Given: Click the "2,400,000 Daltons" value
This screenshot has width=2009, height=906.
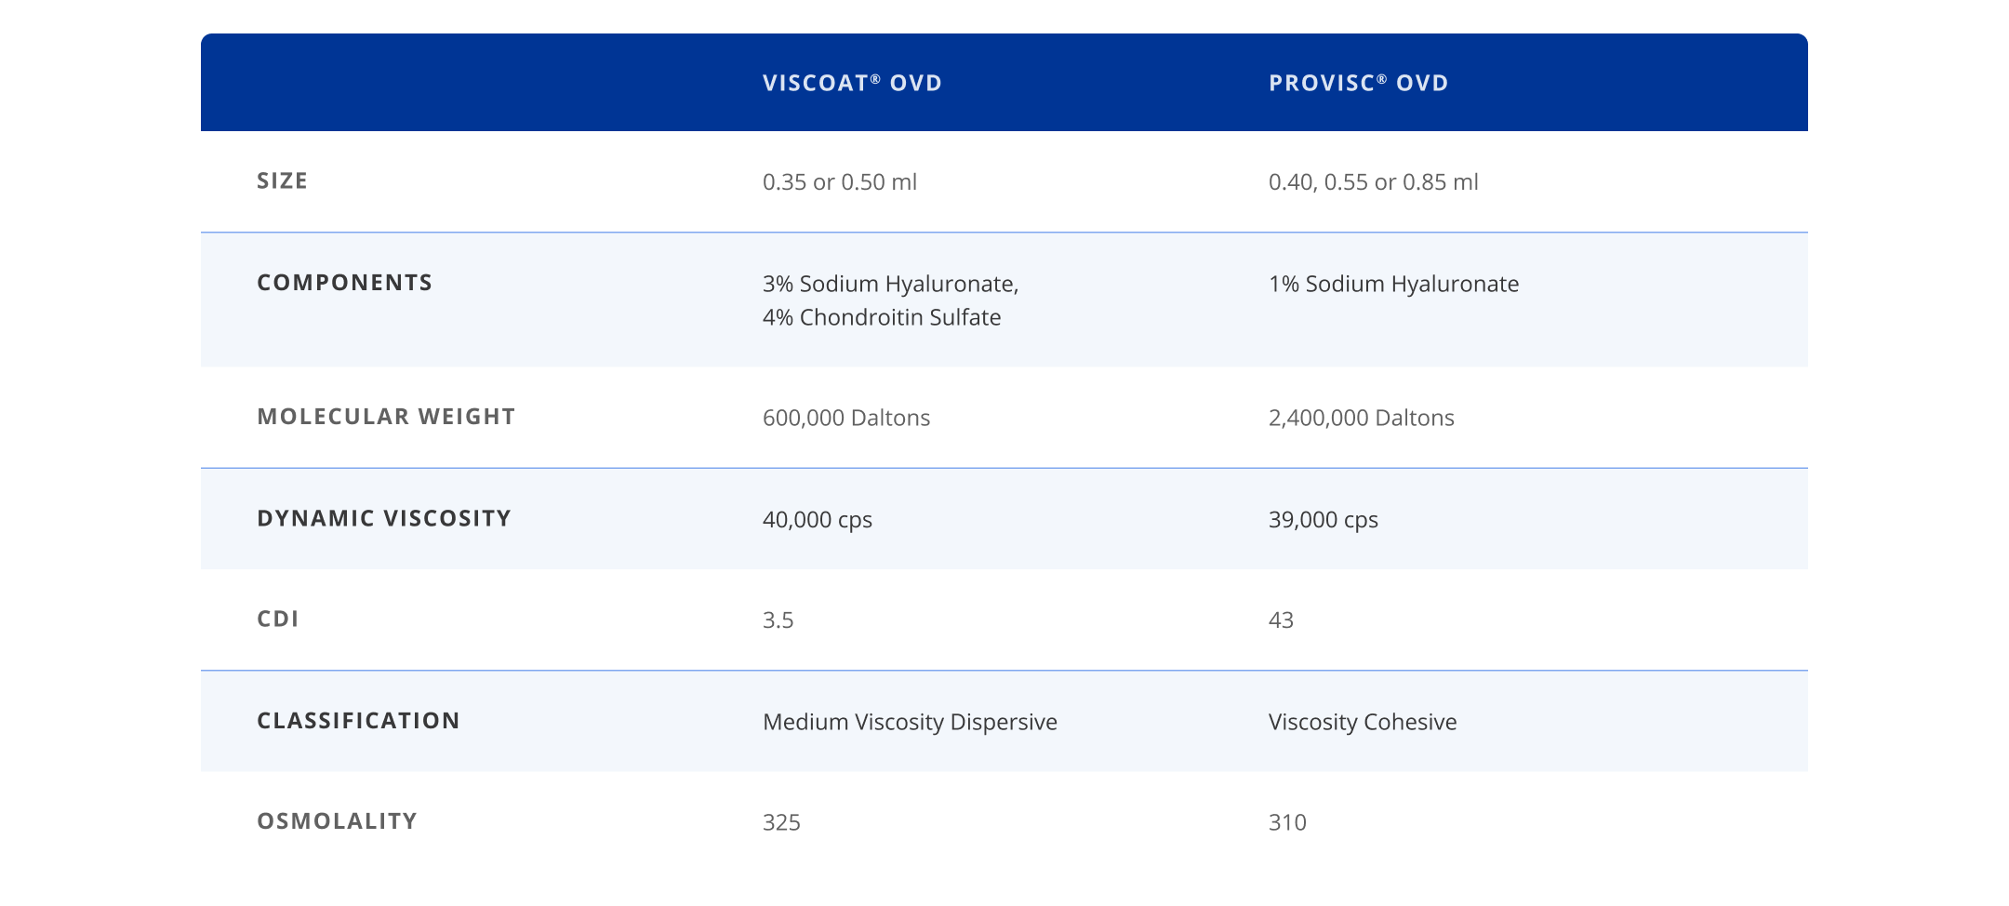Looking at the screenshot, I should [x=1361, y=418].
